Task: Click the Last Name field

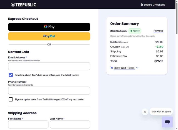Action: point(70,124)
